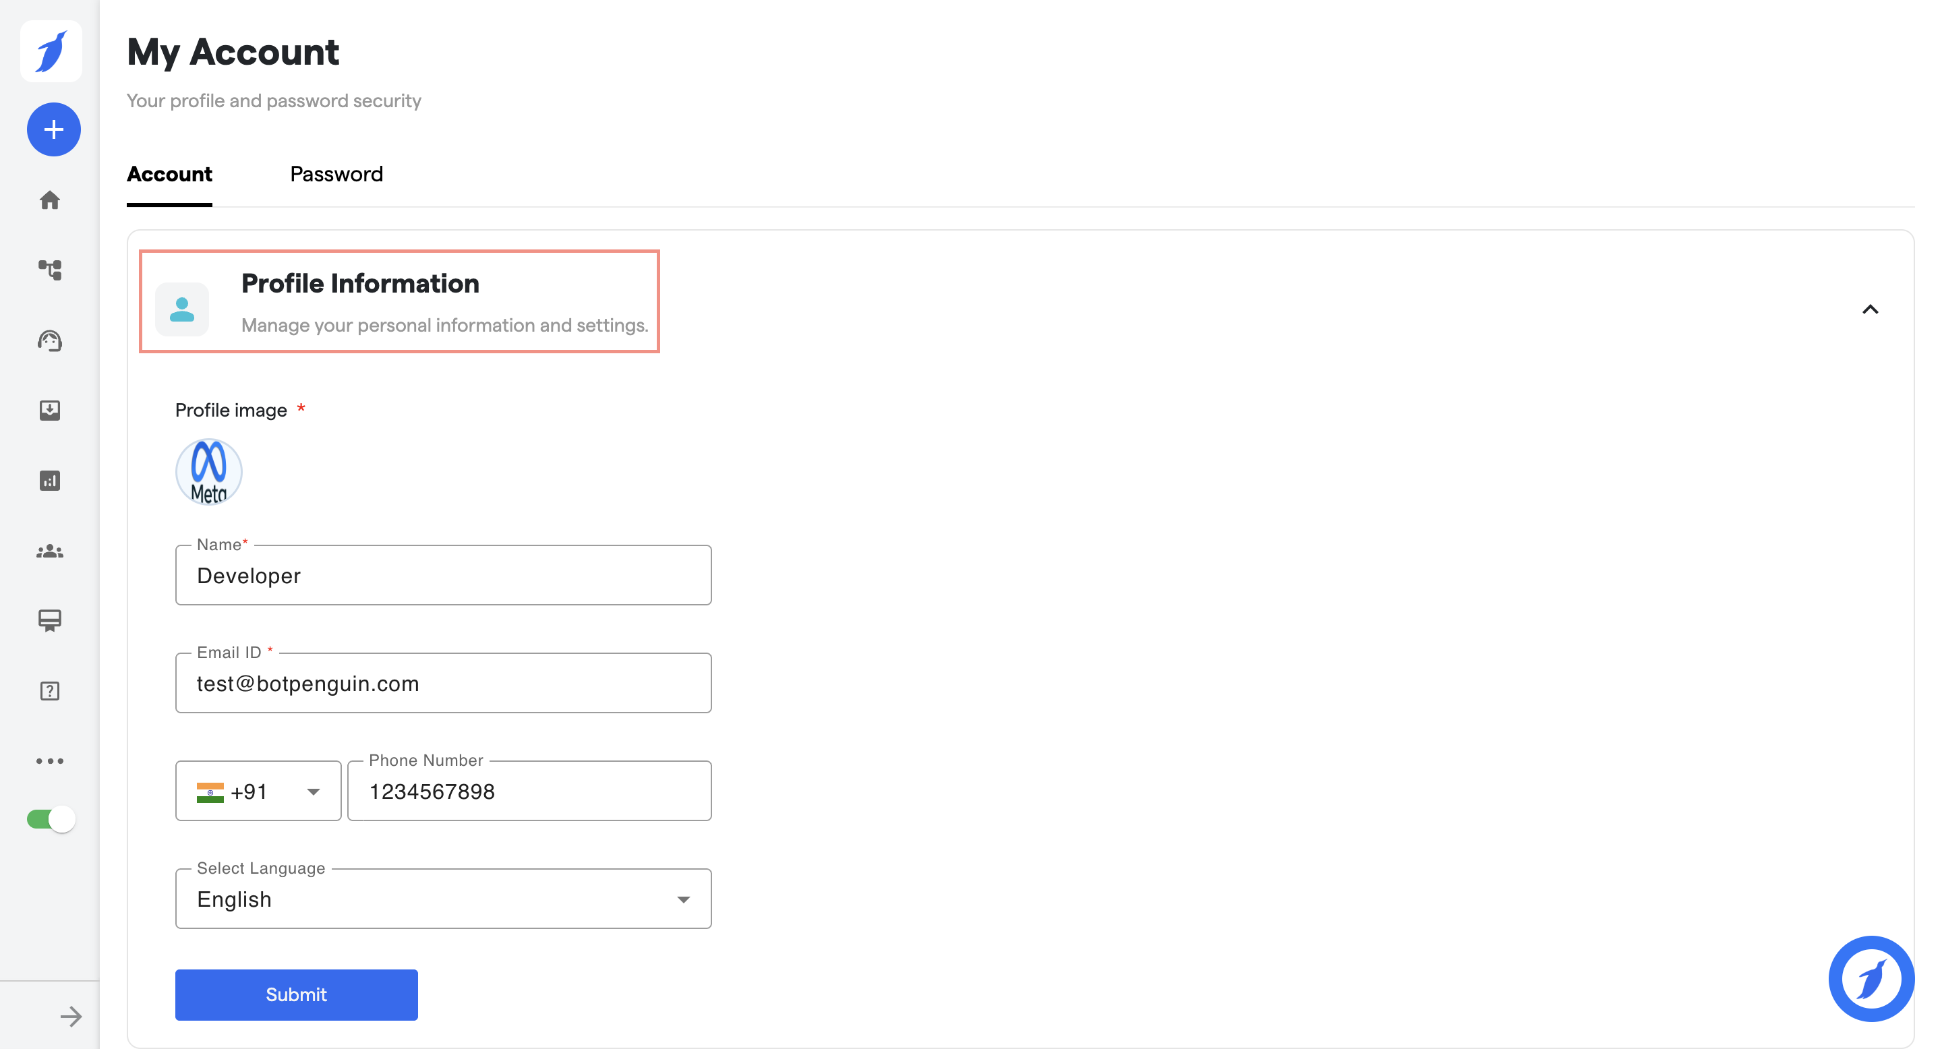Collapse the Profile Information section
1942x1049 pixels.
1870,309
